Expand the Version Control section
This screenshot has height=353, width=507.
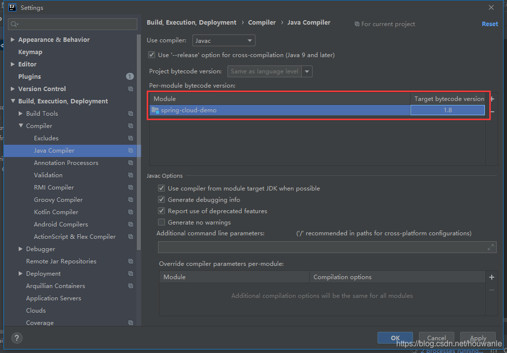point(13,89)
